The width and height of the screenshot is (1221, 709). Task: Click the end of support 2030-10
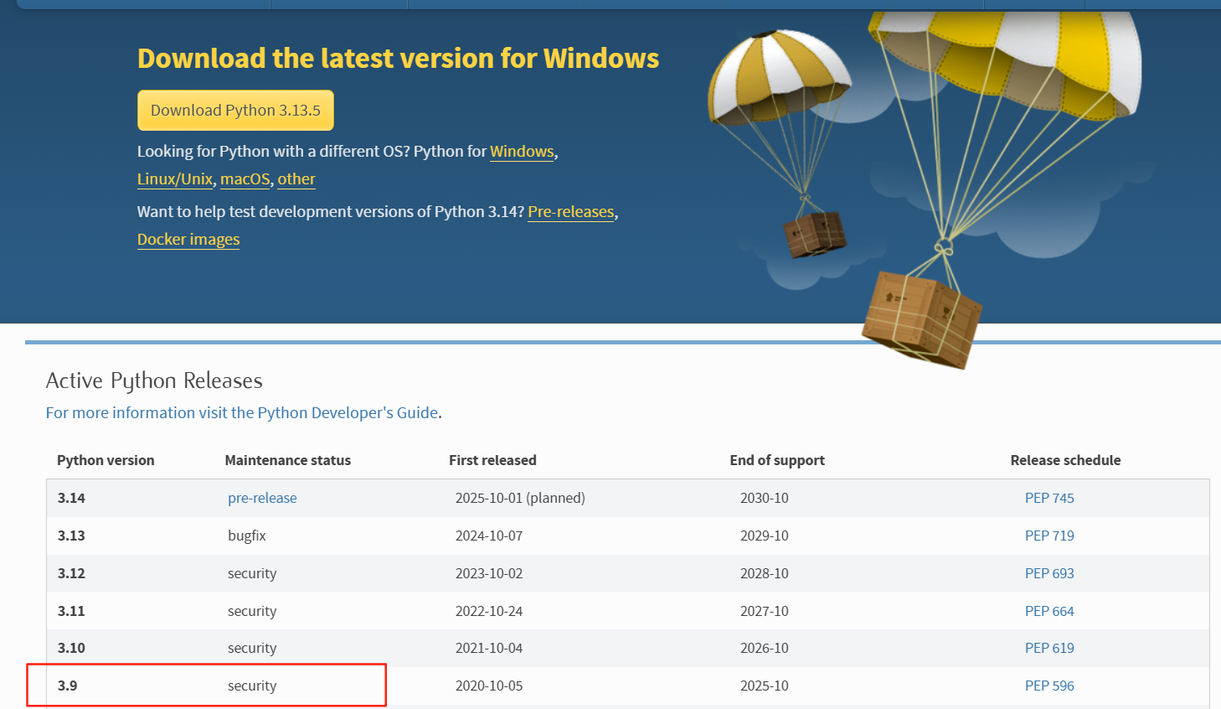765,498
